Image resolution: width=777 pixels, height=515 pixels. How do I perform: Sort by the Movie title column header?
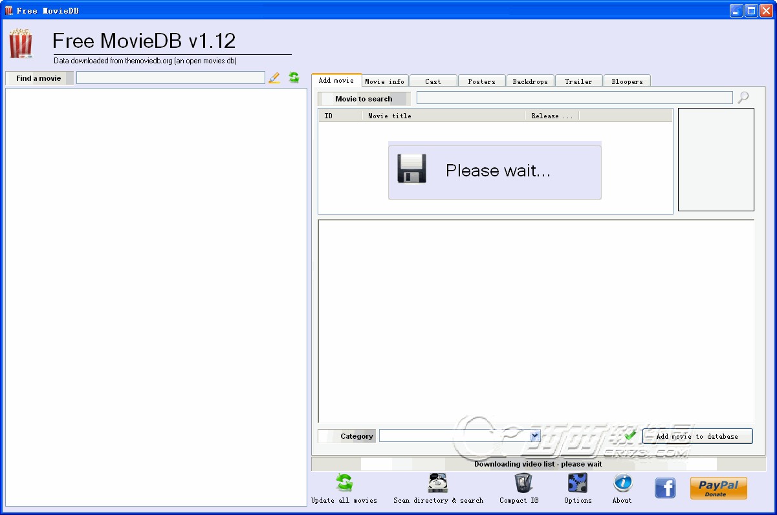pos(444,116)
